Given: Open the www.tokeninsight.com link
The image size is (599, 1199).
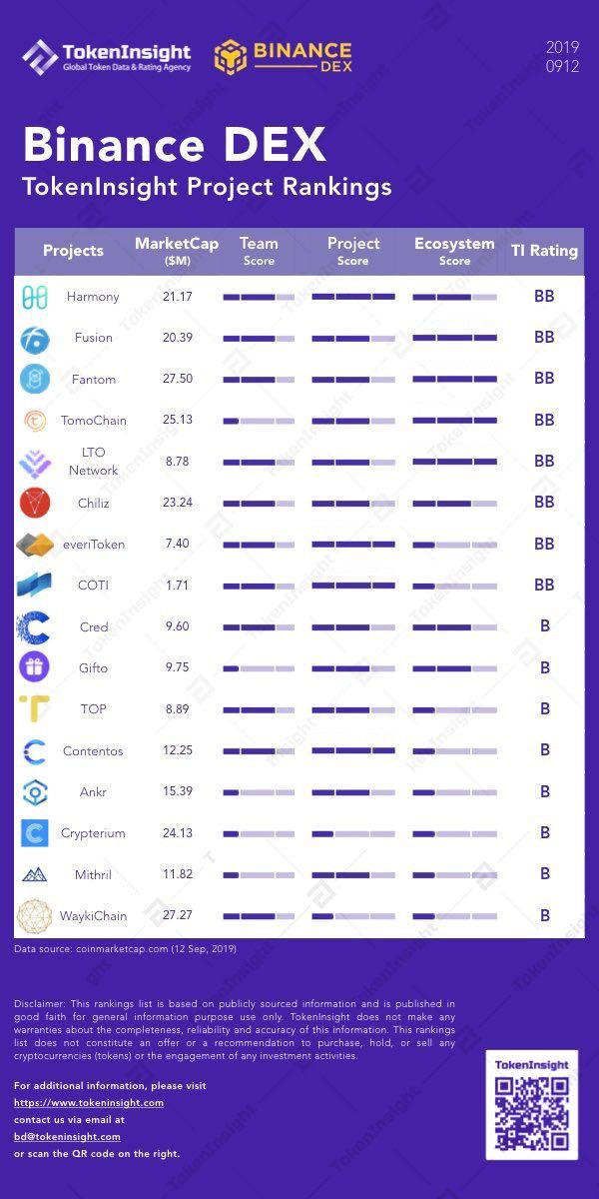Looking at the screenshot, I should 89,1103.
